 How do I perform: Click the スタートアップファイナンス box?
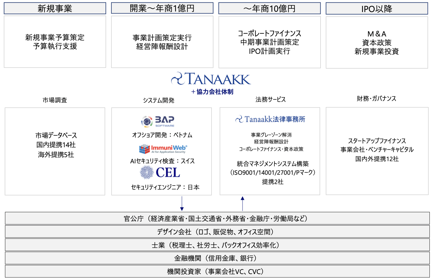pos(377,151)
